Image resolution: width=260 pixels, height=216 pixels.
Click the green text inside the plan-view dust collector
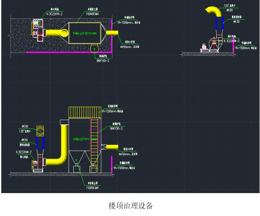pyautogui.click(x=84, y=32)
